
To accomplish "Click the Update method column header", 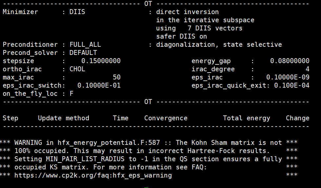I will click(x=63, y=118).
